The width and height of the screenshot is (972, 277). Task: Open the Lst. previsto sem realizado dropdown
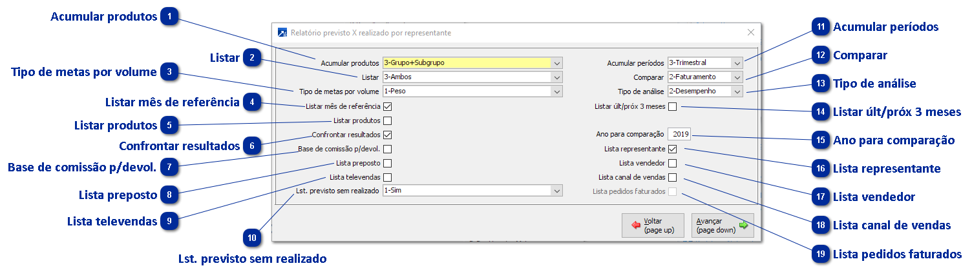coord(557,191)
